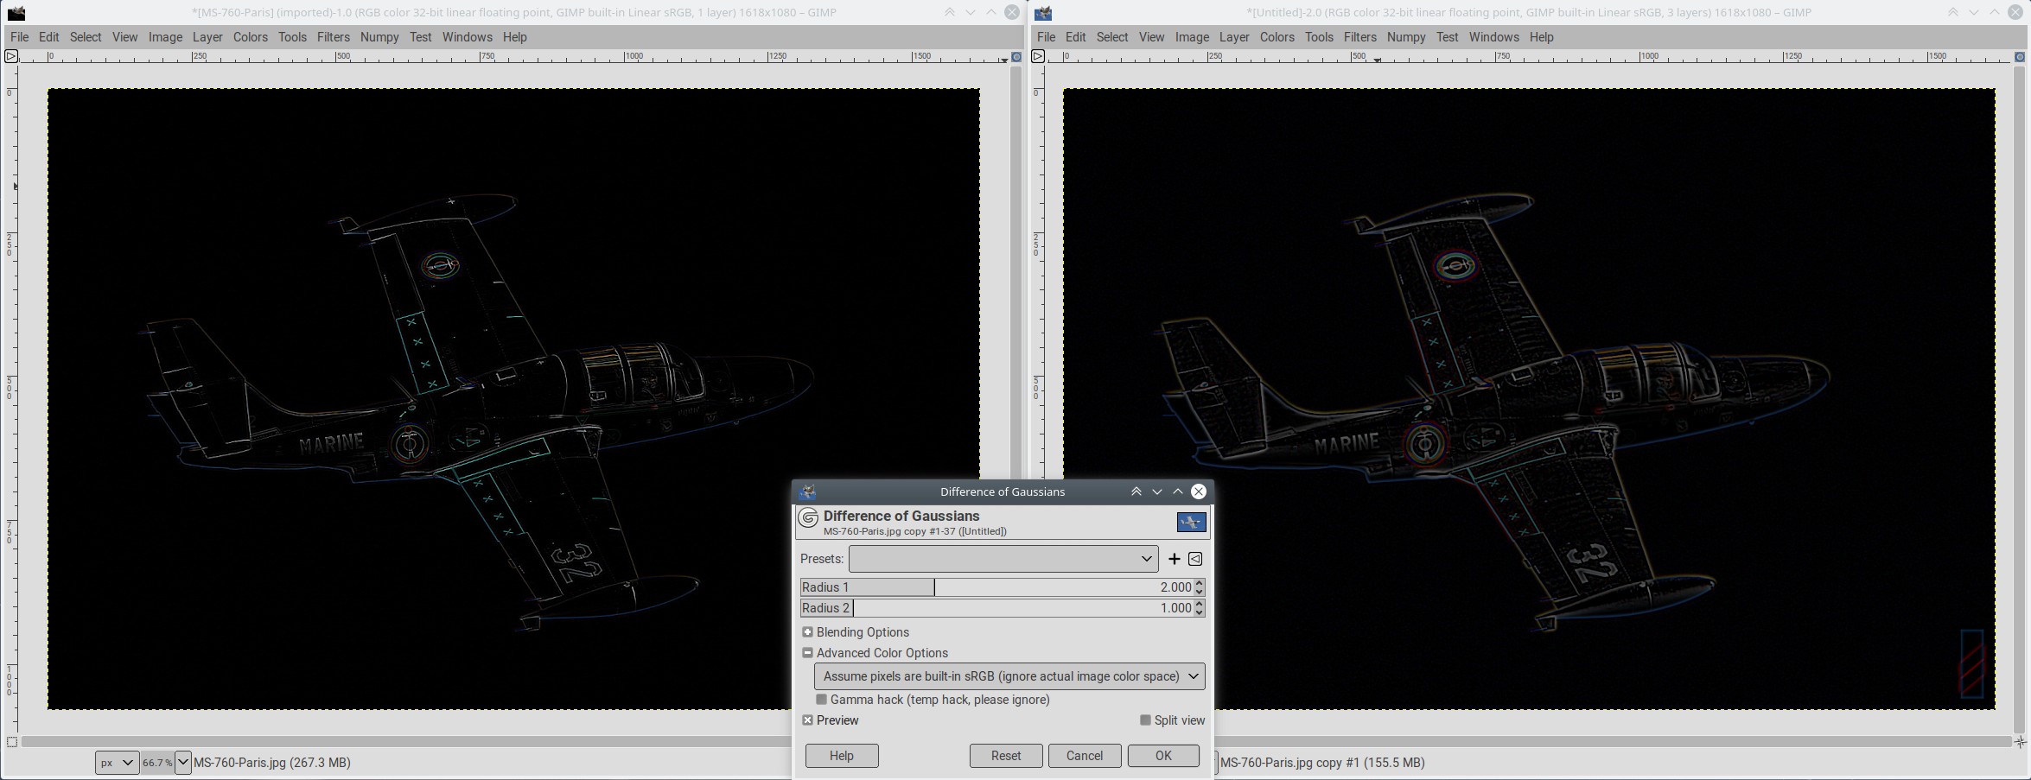Click the Difference of Gaussians GEGL logo
This screenshot has width=2031, height=780.
click(x=808, y=518)
